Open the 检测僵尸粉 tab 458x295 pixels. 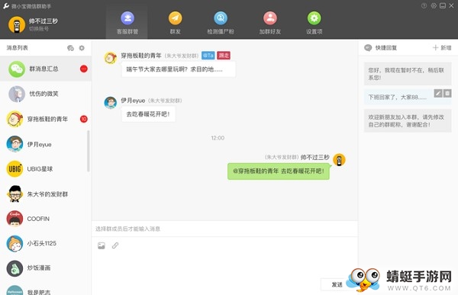[221, 23]
